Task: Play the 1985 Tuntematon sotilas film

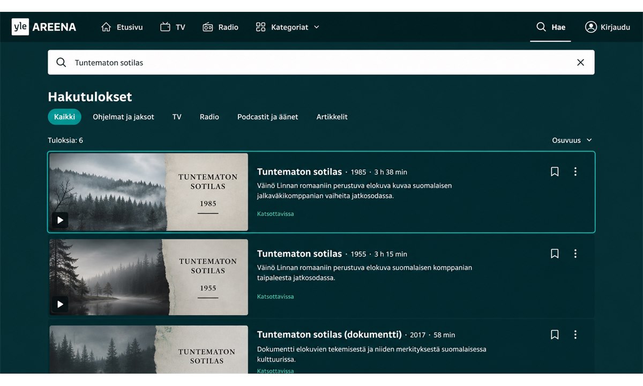Action: [x=60, y=220]
